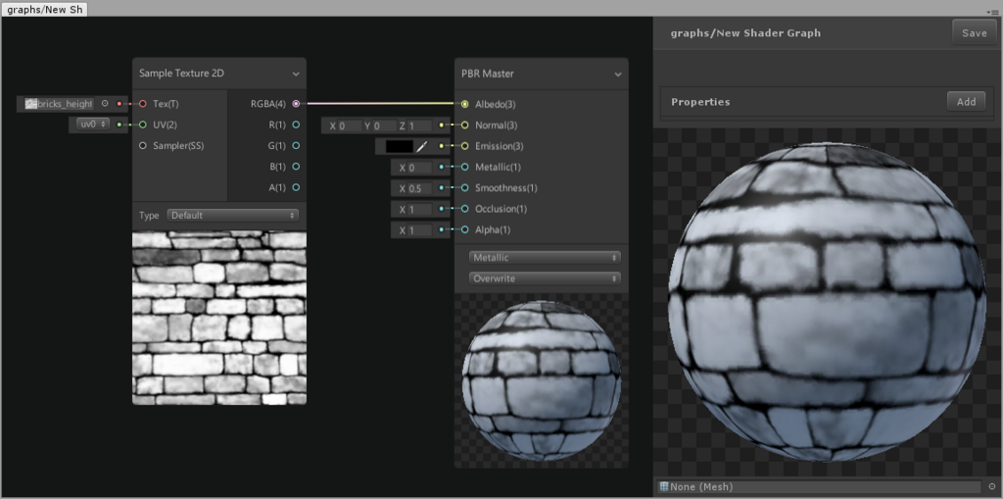Click the Alpha(1) input port
The width and height of the screenshot is (1003, 499).
464,230
